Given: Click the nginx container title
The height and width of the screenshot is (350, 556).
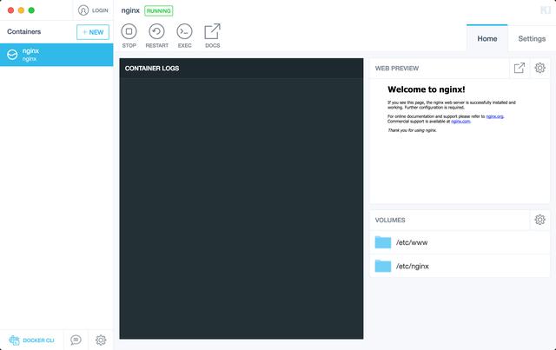Looking at the screenshot, I should pyautogui.click(x=130, y=10).
